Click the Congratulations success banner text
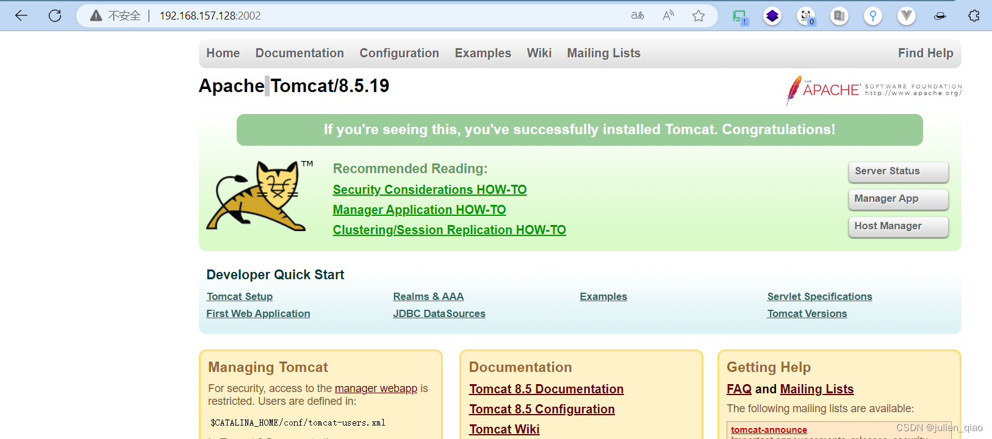 click(580, 129)
